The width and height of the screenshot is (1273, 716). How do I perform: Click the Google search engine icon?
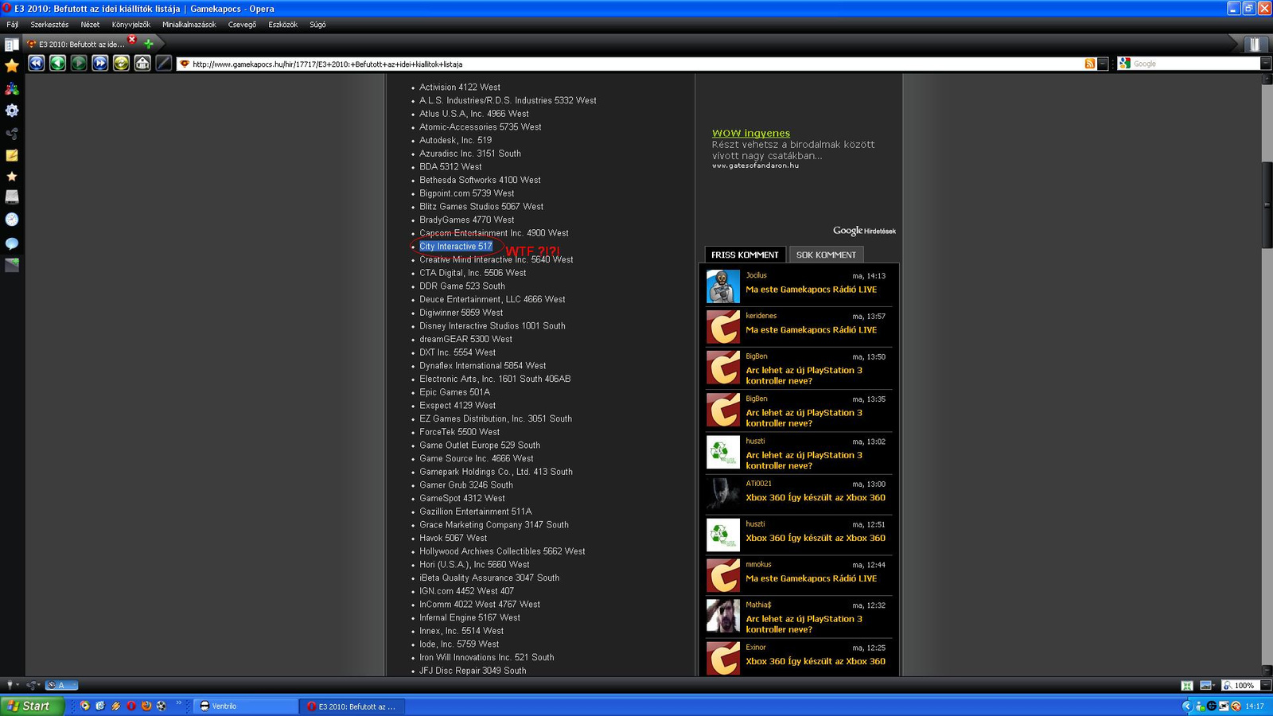click(x=1124, y=64)
